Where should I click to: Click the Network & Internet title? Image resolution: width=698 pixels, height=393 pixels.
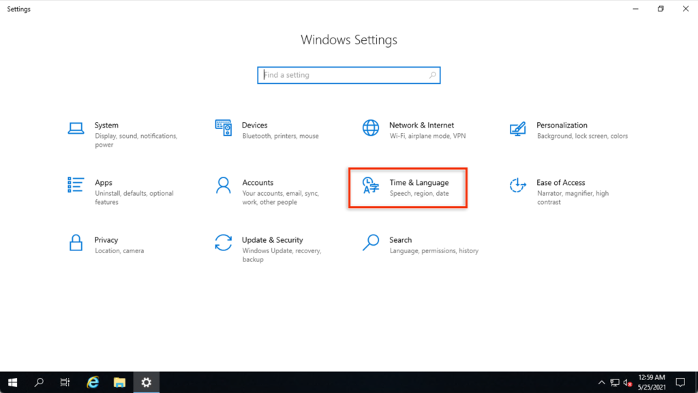coord(421,126)
